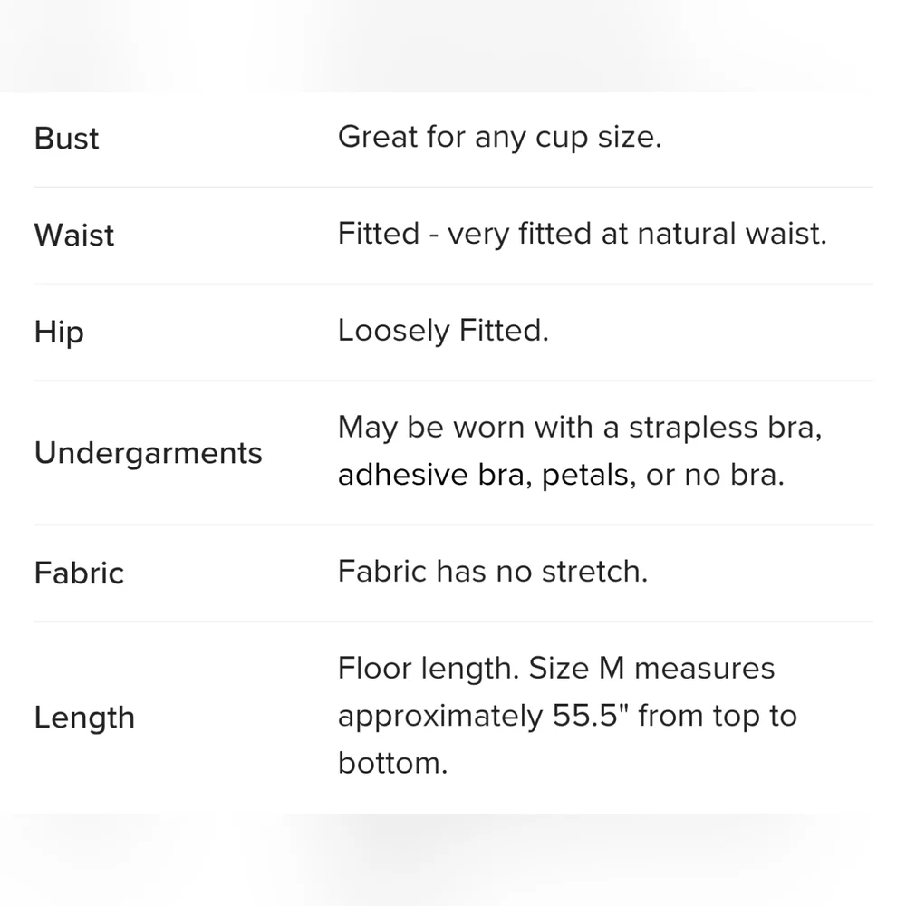
Task: Click the 'approximately 55.5" from top to' line
Action: tap(567, 717)
